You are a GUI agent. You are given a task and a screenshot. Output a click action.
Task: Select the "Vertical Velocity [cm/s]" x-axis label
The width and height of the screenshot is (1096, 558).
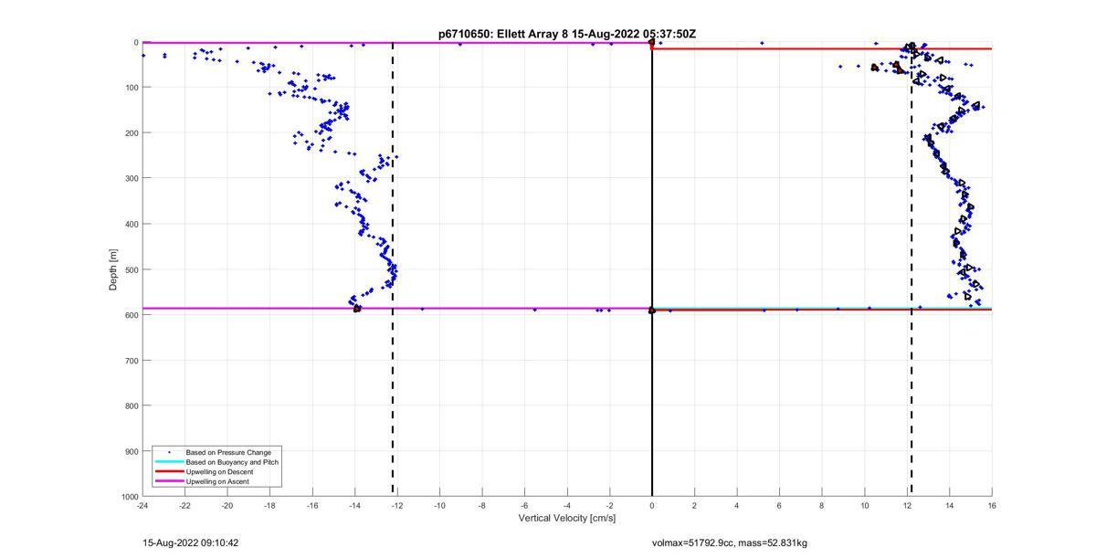pos(567,518)
